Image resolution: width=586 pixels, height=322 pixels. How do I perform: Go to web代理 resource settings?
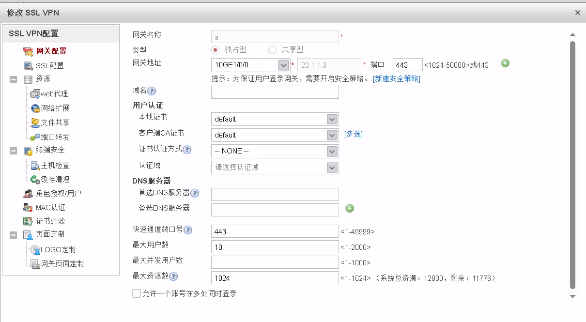point(54,94)
